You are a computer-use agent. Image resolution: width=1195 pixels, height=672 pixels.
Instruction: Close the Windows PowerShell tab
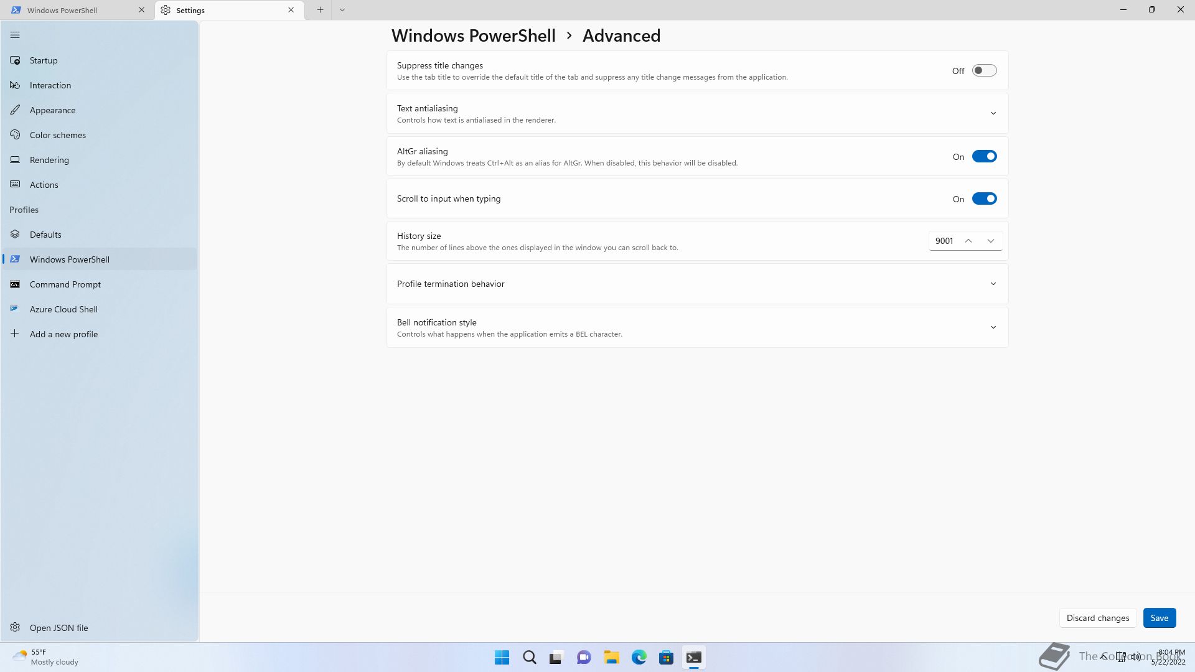point(141,10)
